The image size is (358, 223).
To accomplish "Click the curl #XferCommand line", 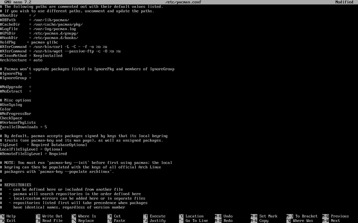I will 54,47.
